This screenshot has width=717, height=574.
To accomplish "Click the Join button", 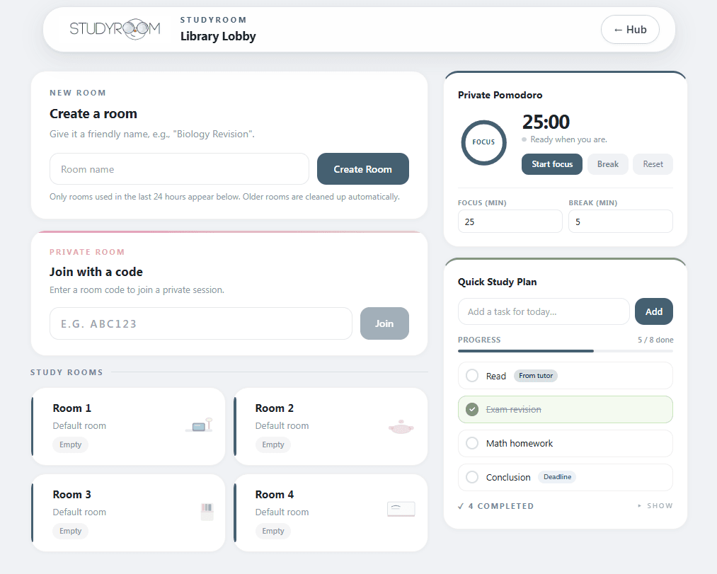I will point(384,324).
